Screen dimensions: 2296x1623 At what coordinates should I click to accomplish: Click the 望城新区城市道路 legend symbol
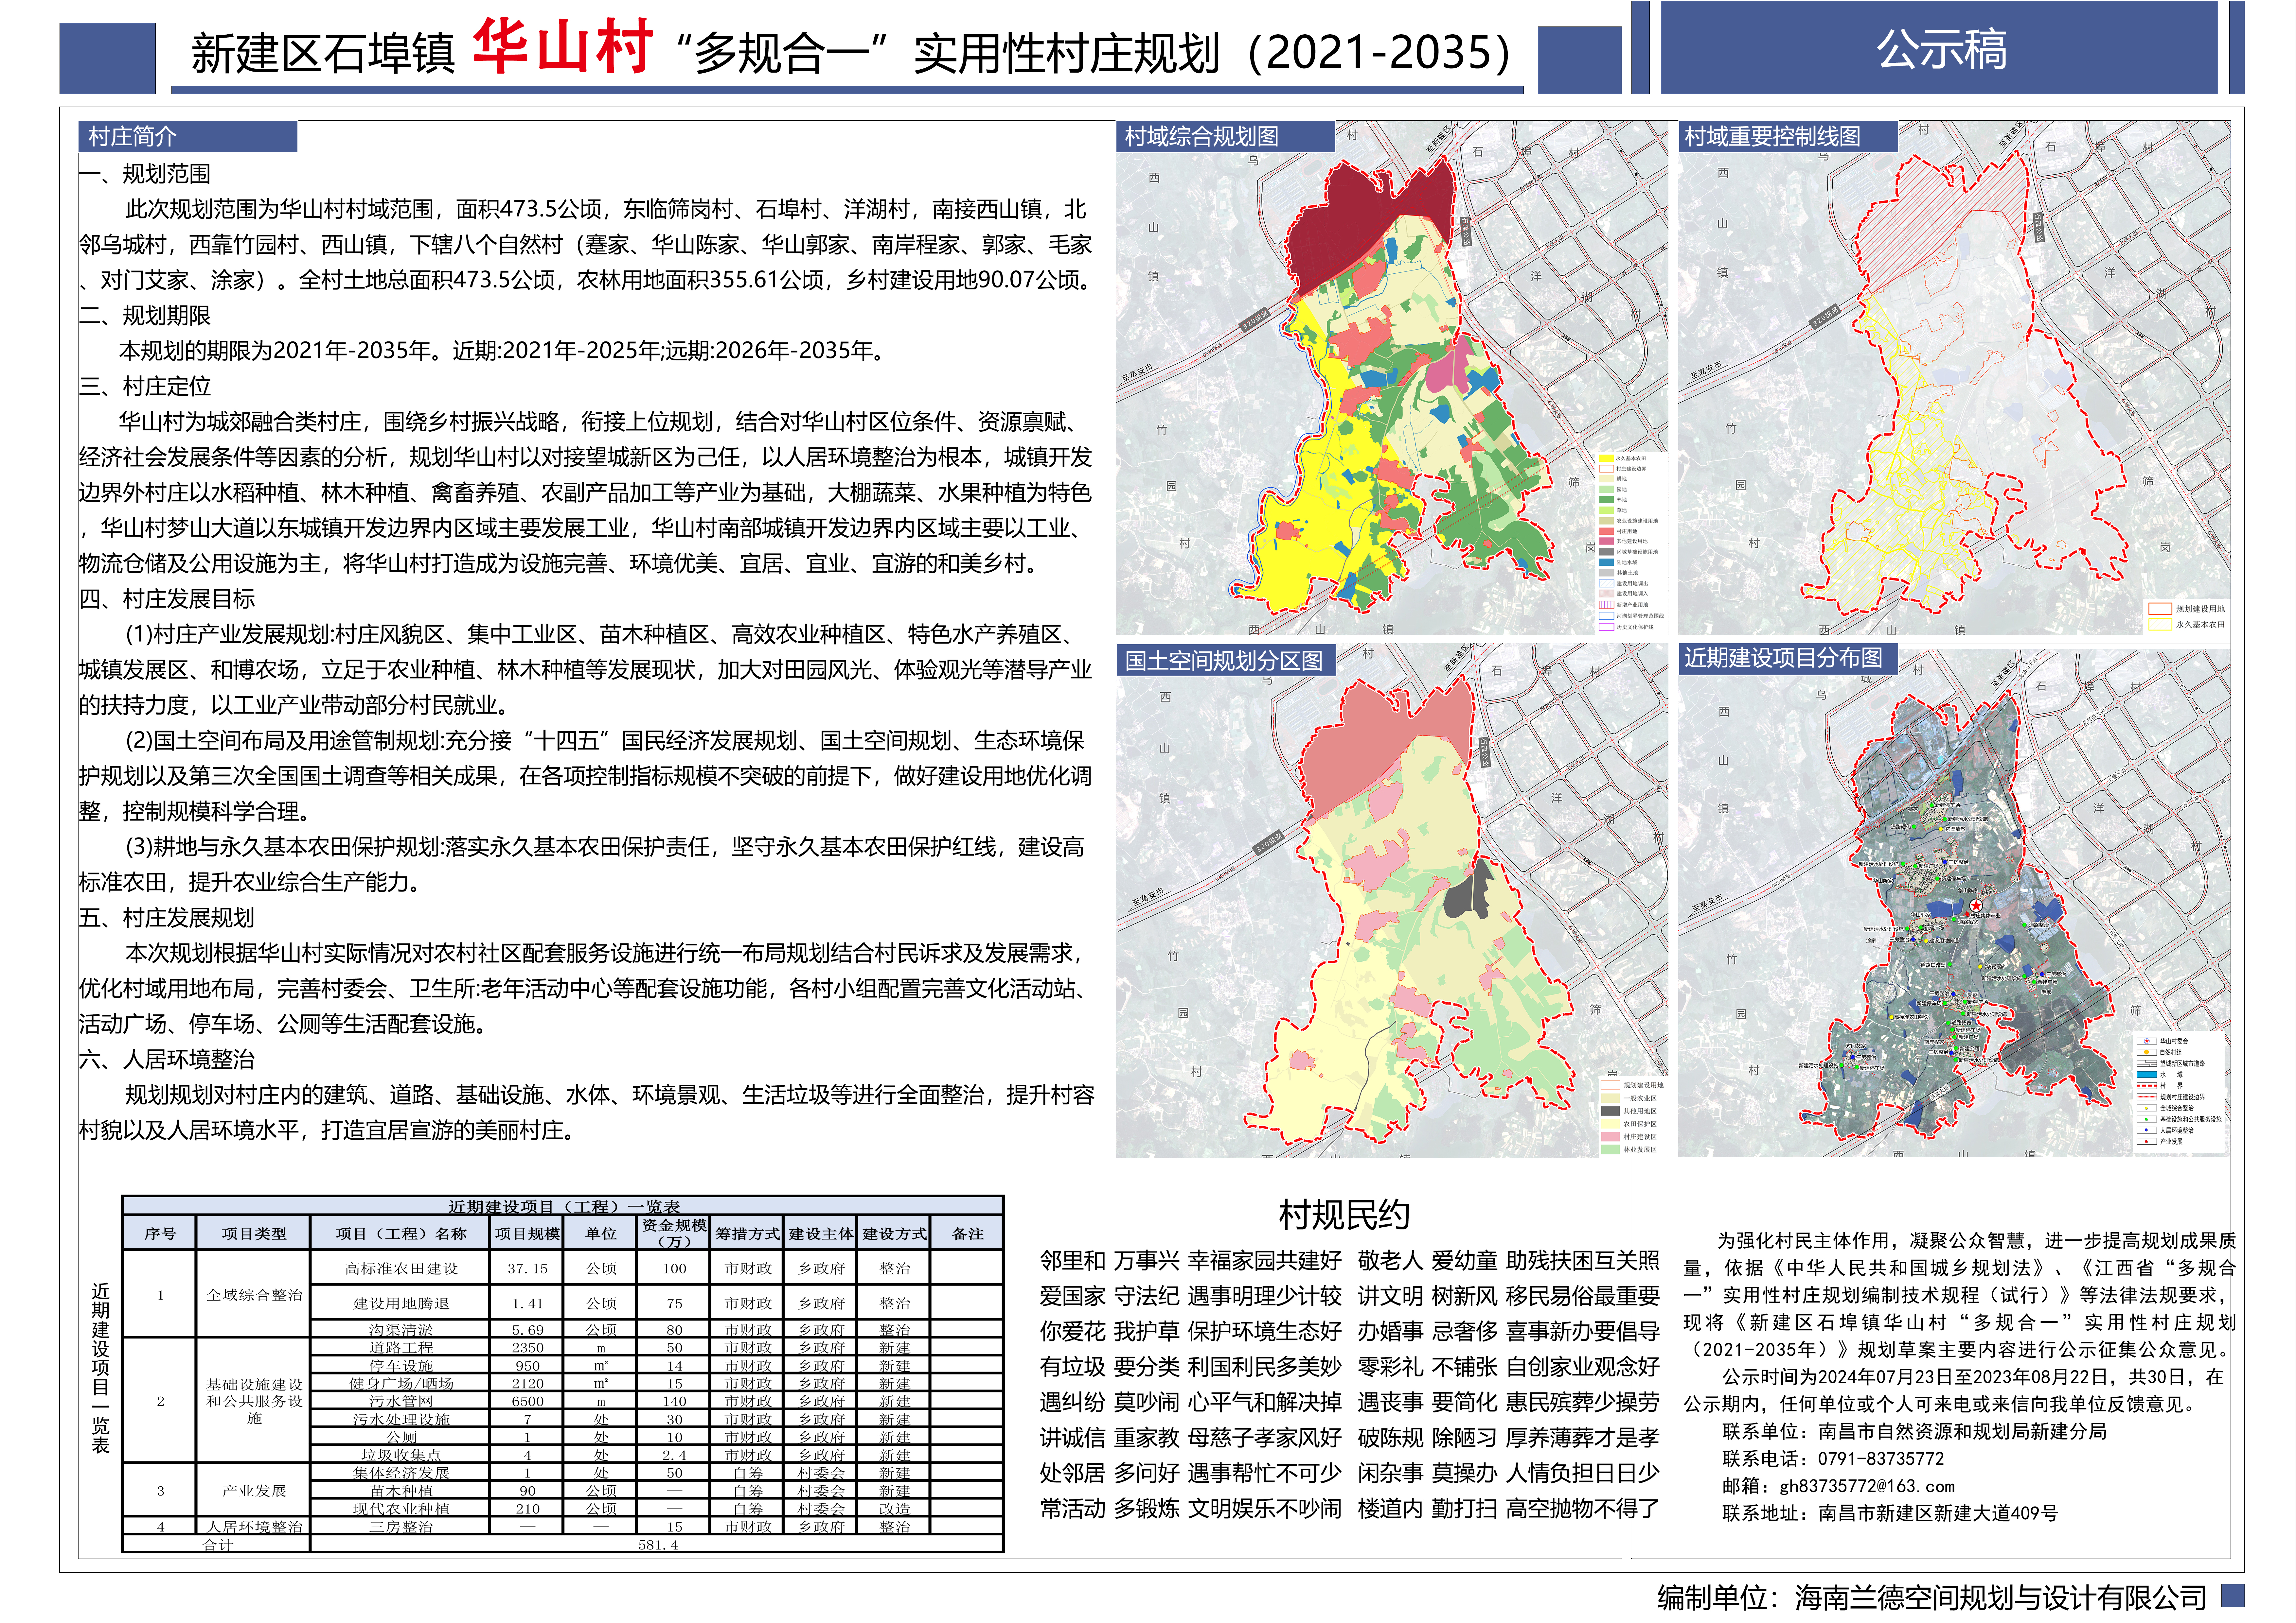pos(2147,1063)
